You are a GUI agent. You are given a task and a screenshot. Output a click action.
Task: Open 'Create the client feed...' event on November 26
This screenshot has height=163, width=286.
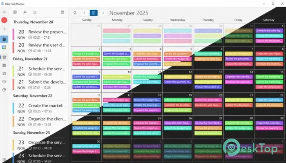(x=178, y=123)
